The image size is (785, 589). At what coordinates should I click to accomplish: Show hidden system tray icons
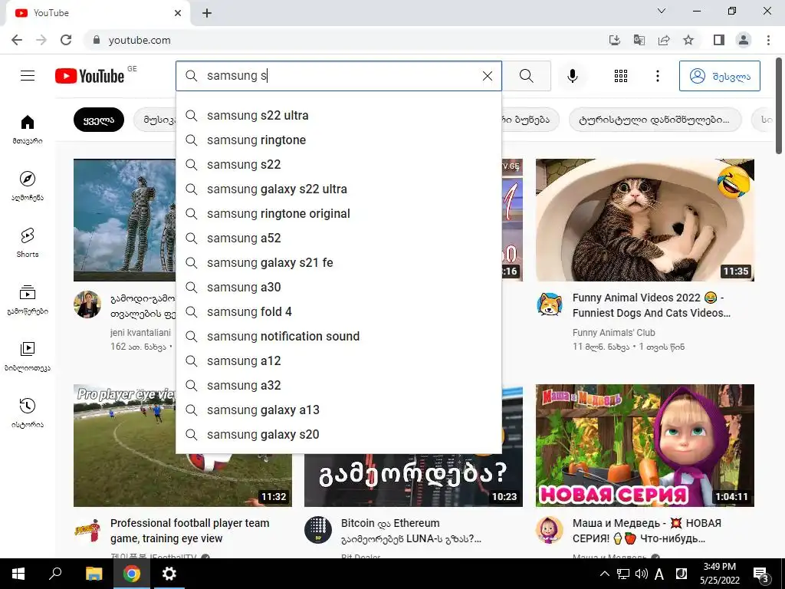[604, 574]
